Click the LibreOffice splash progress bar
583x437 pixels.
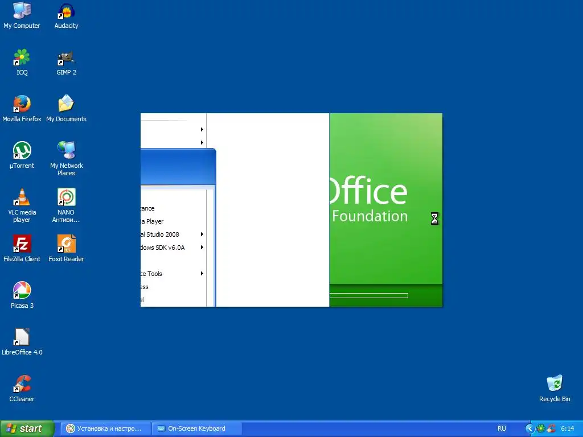pos(368,295)
